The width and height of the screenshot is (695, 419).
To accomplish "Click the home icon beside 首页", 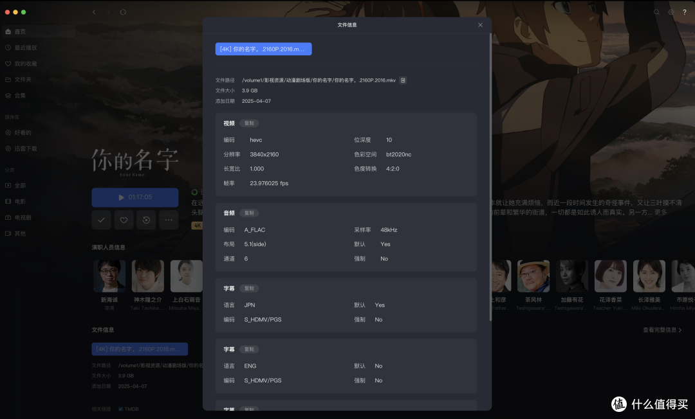I will (x=8, y=31).
